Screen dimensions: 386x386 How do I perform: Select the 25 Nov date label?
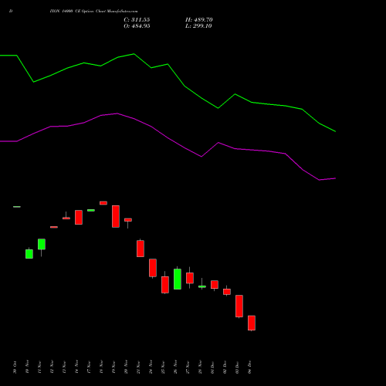point(163,367)
